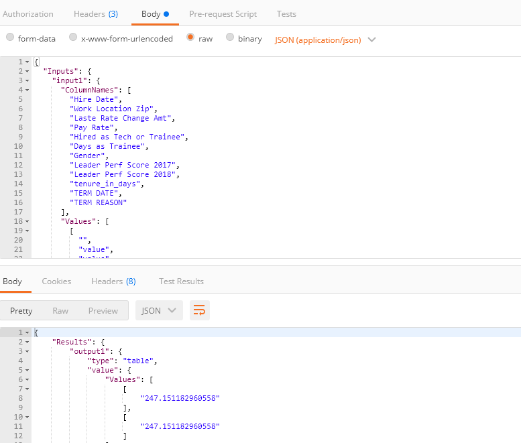Open the Headers (3) request tab
This screenshot has width=521, height=443.
pos(95,14)
